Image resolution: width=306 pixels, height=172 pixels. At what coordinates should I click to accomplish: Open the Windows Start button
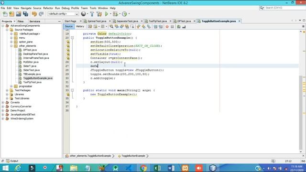click(x=5, y=168)
